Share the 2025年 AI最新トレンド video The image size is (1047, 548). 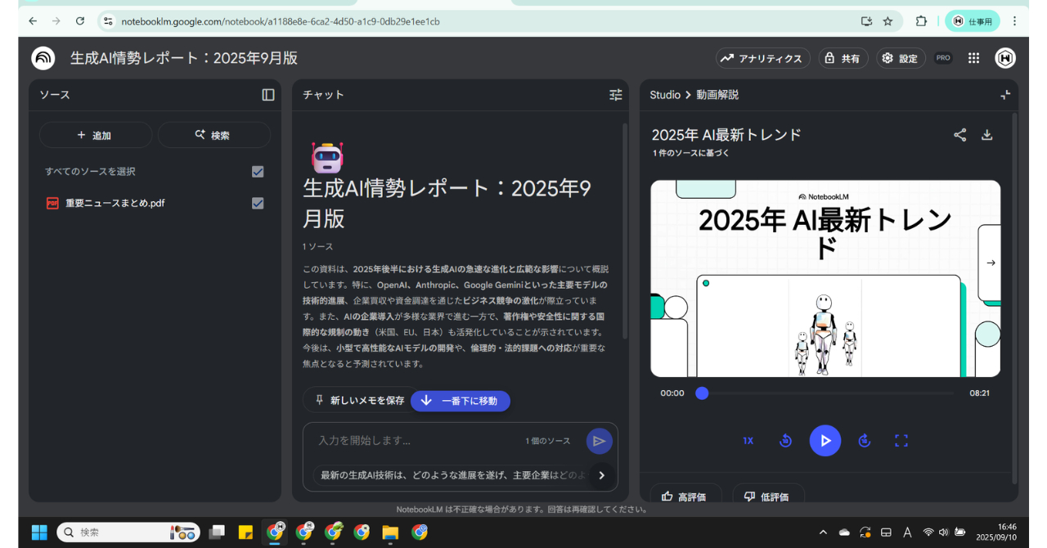tap(959, 135)
